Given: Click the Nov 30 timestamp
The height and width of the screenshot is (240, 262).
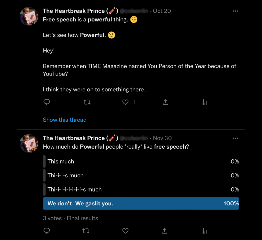Looking at the screenshot, I should tap(162, 138).
